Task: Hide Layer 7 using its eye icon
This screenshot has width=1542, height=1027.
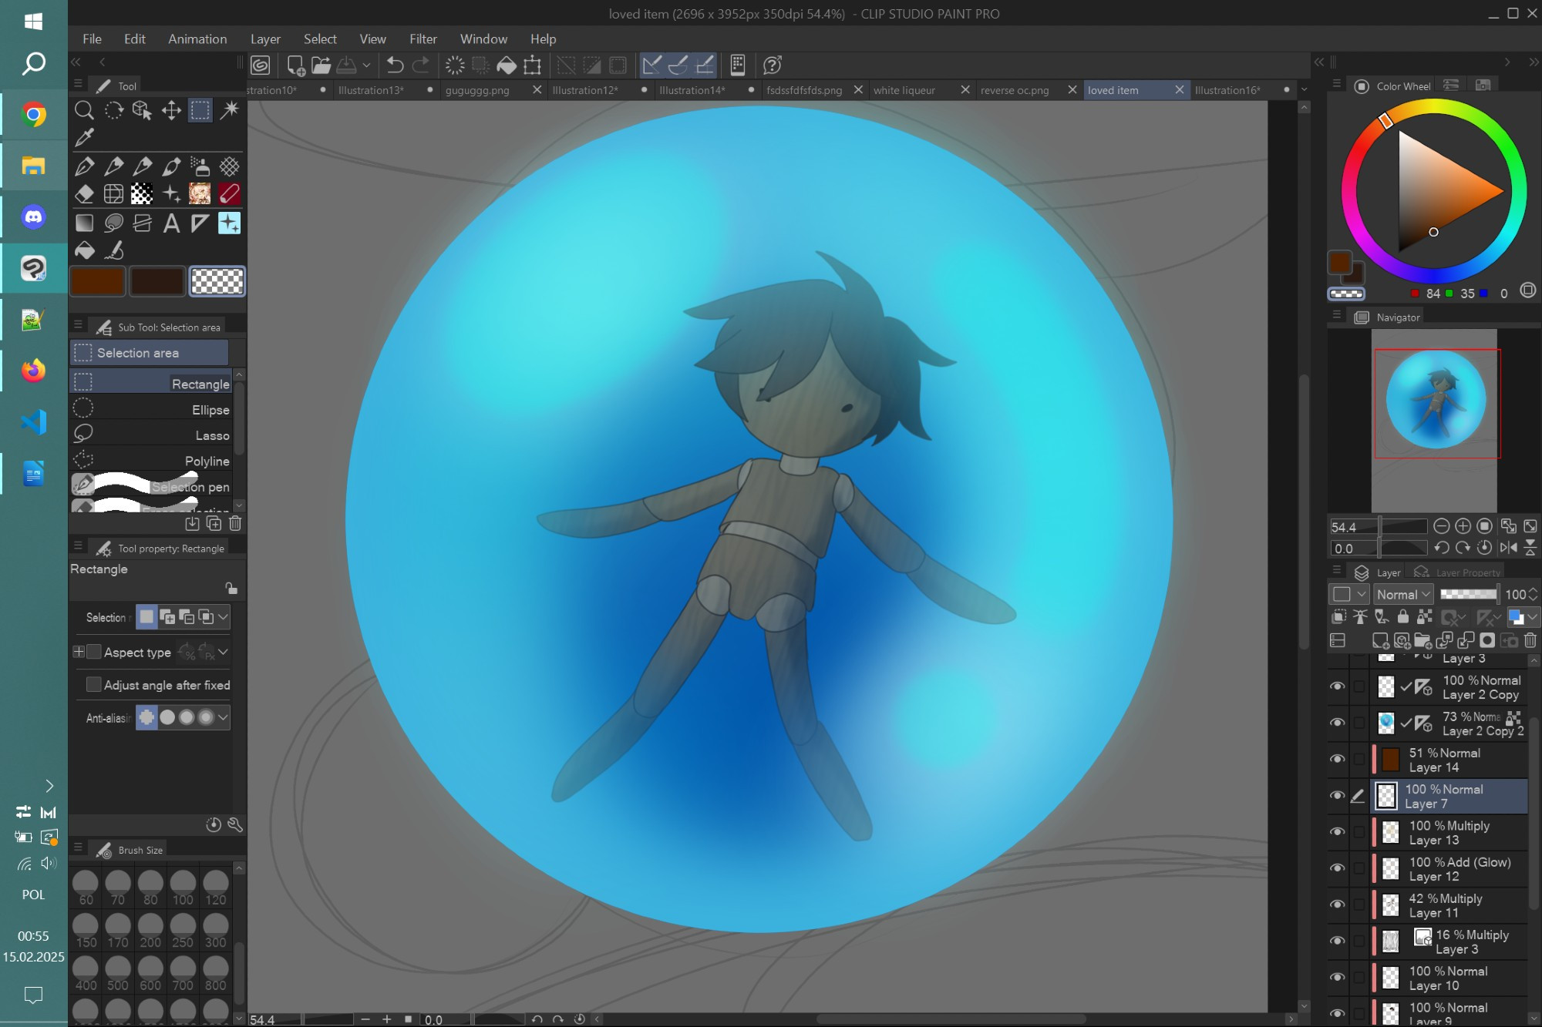Action: coord(1338,796)
